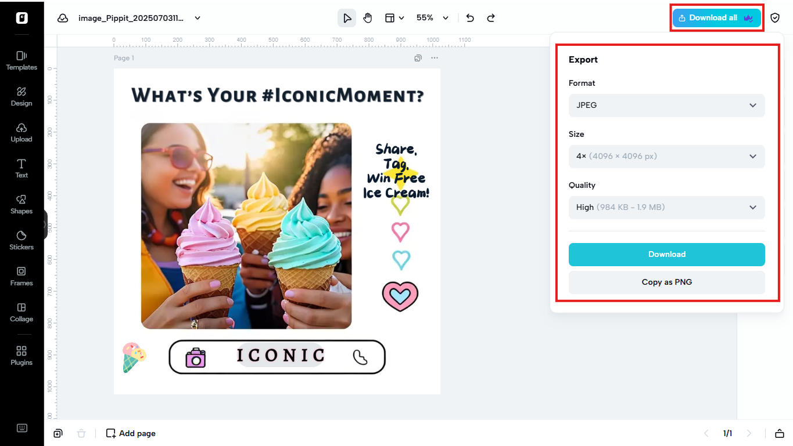The image size is (793, 446).
Task: Click the Page 1 label
Action: 124,58
